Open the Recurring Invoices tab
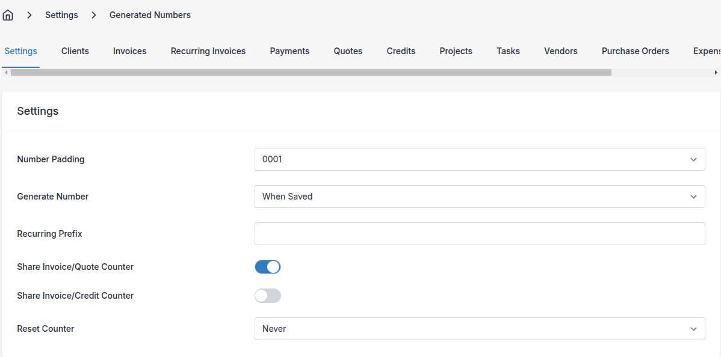 point(208,51)
